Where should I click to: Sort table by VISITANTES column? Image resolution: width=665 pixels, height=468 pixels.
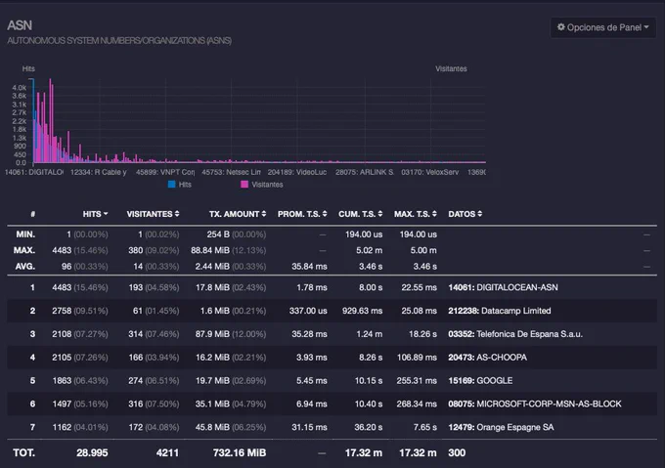point(153,214)
